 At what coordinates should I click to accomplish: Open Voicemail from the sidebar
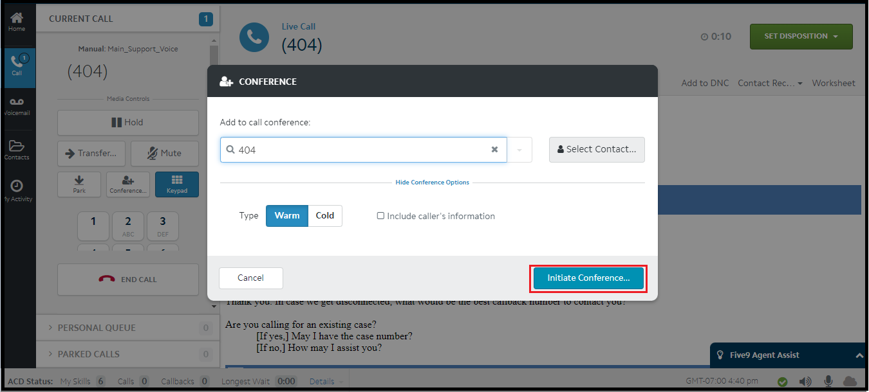17,107
